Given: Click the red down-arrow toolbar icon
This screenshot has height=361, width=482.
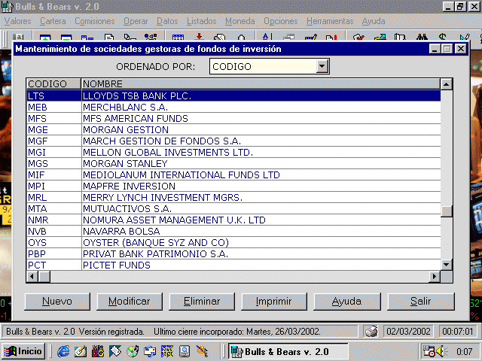Looking at the screenshot, I should pyautogui.click(x=199, y=37).
